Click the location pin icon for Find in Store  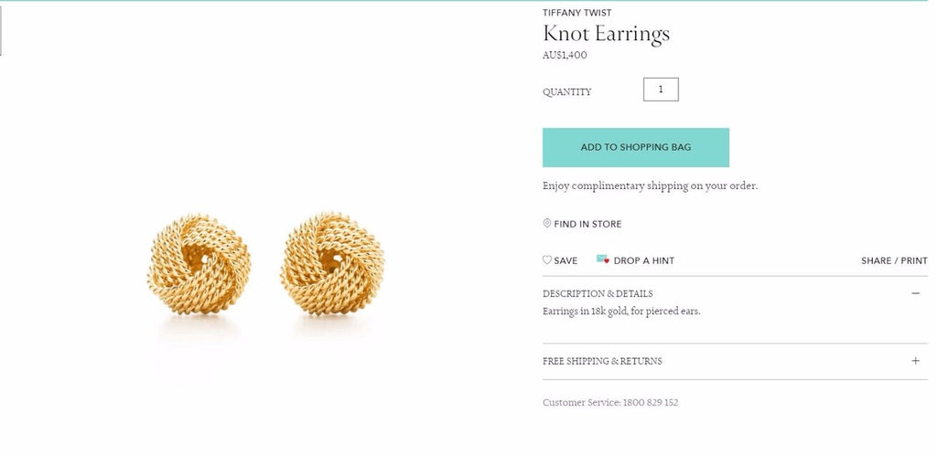click(547, 223)
